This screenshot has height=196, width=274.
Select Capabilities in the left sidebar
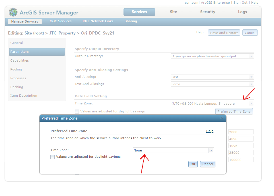[20, 60]
